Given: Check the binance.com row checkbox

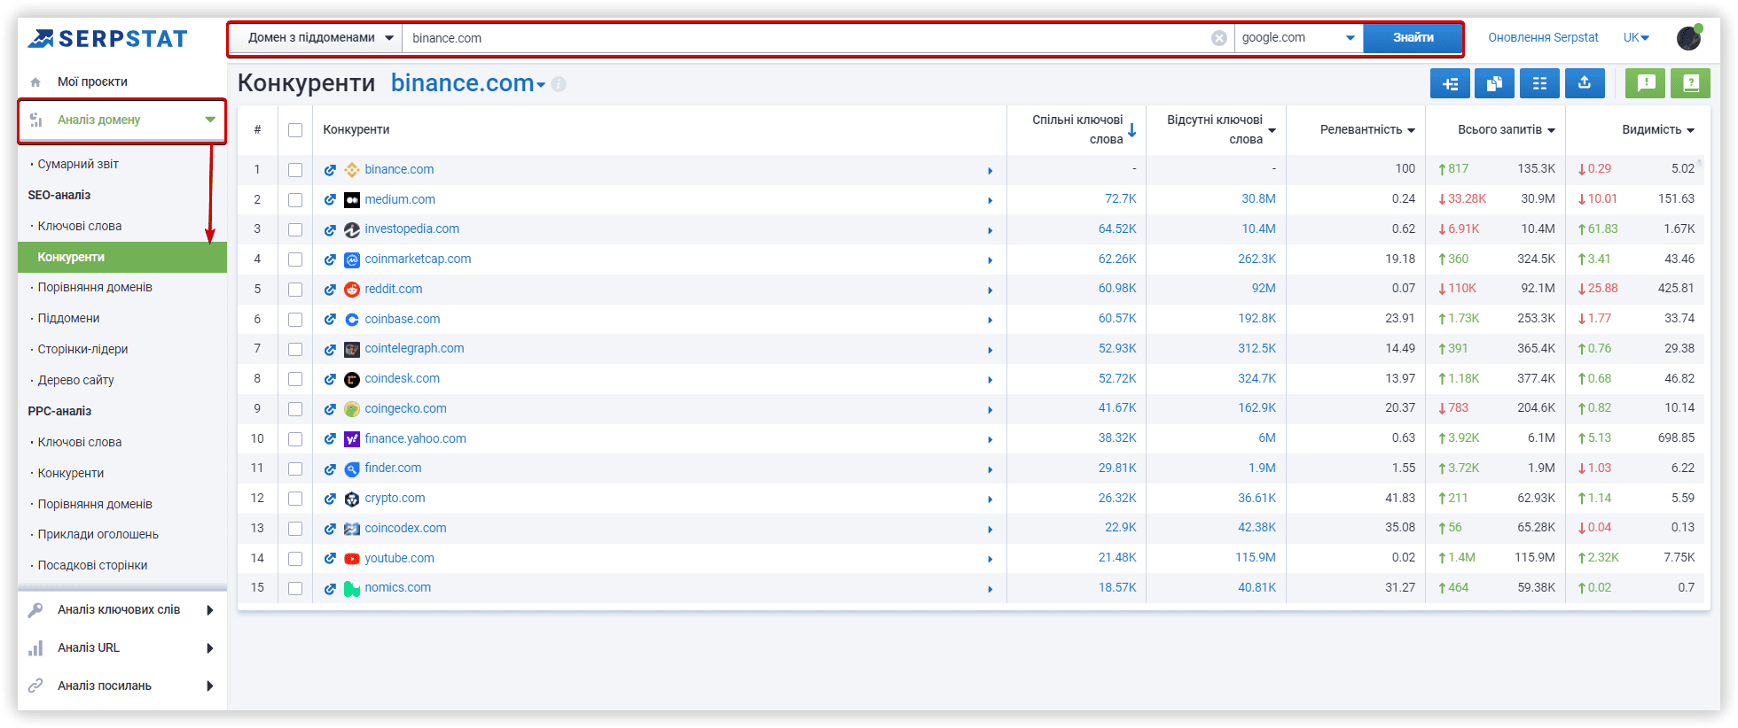Looking at the screenshot, I should pyautogui.click(x=295, y=170).
